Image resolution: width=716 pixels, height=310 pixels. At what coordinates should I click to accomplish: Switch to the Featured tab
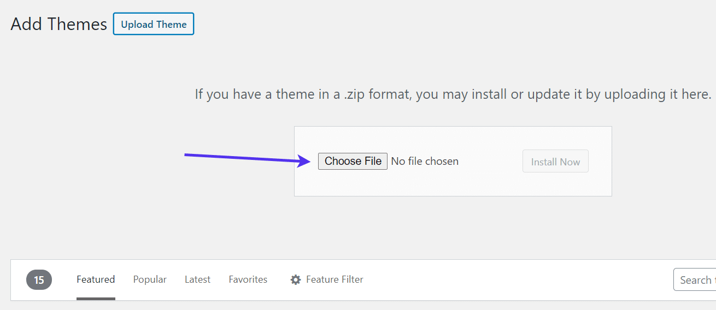[x=96, y=279]
